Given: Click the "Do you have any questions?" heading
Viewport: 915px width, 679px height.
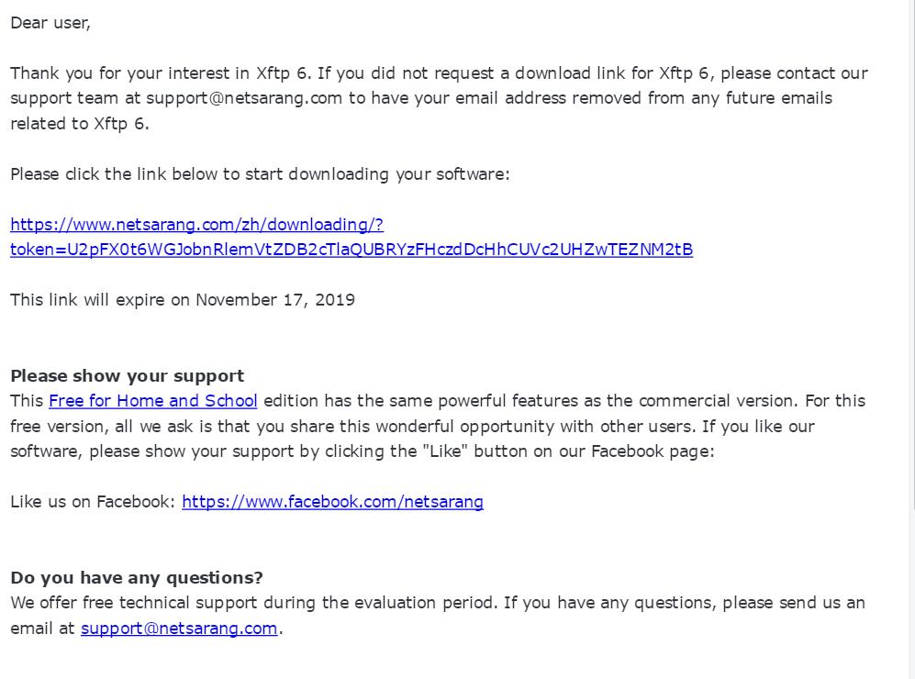Looking at the screenshot, I should click(x=137, y=577).
